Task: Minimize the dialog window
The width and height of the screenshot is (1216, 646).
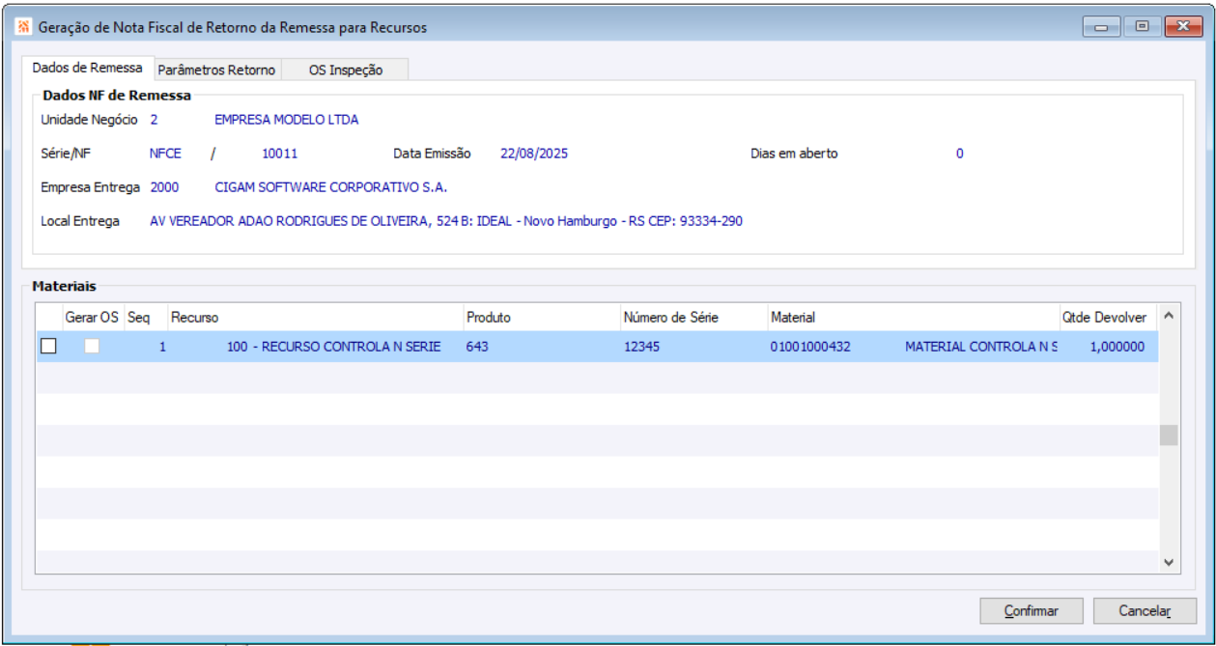Action: pos(1102,27)
